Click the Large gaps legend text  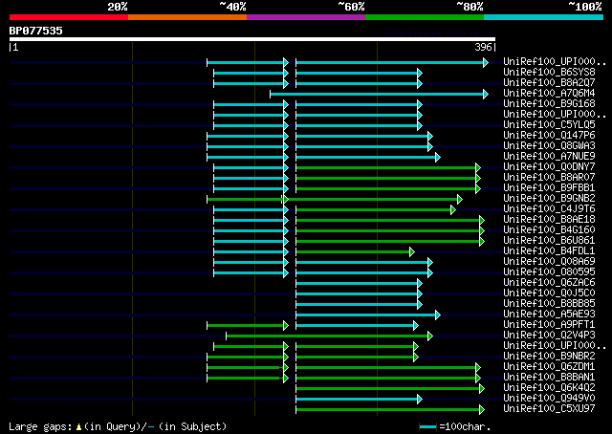coord(118,426)
